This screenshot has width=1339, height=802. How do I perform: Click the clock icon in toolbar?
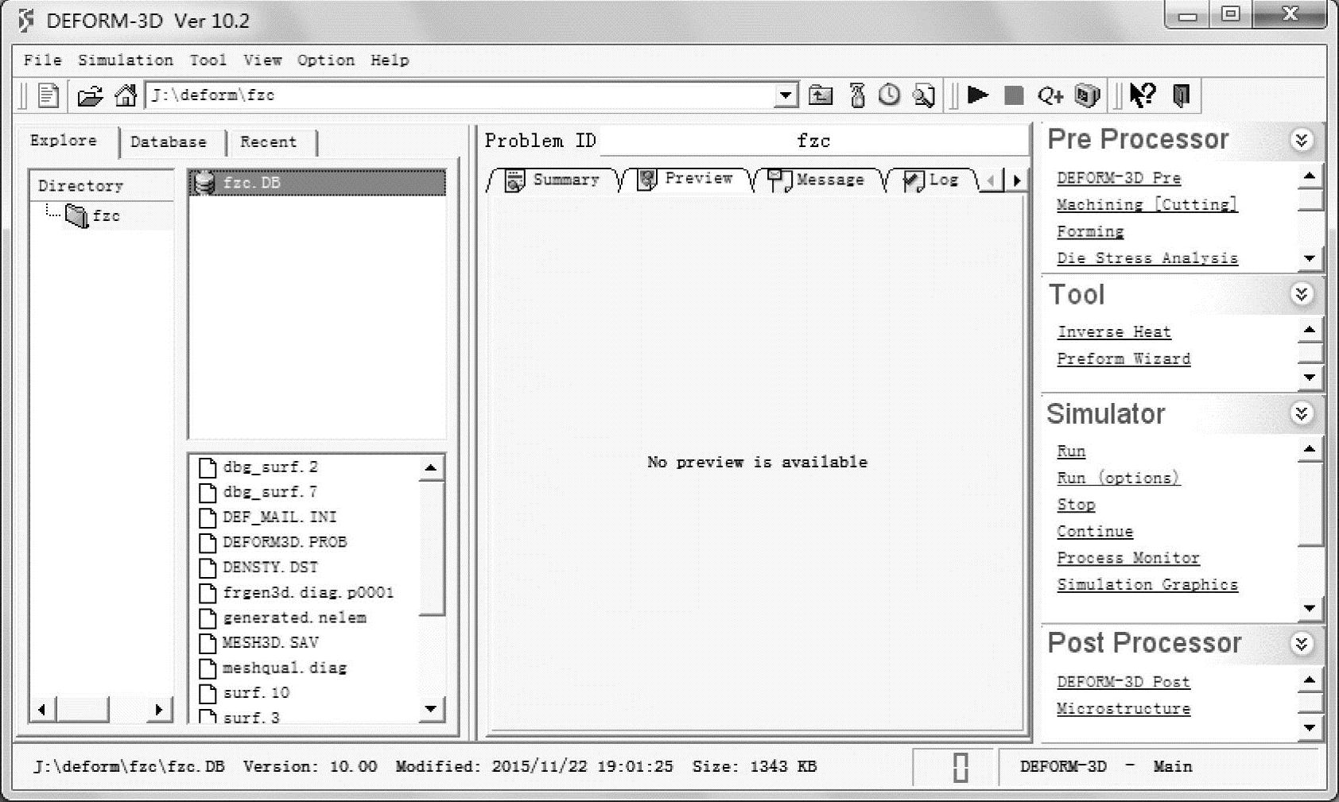point(889,95)
